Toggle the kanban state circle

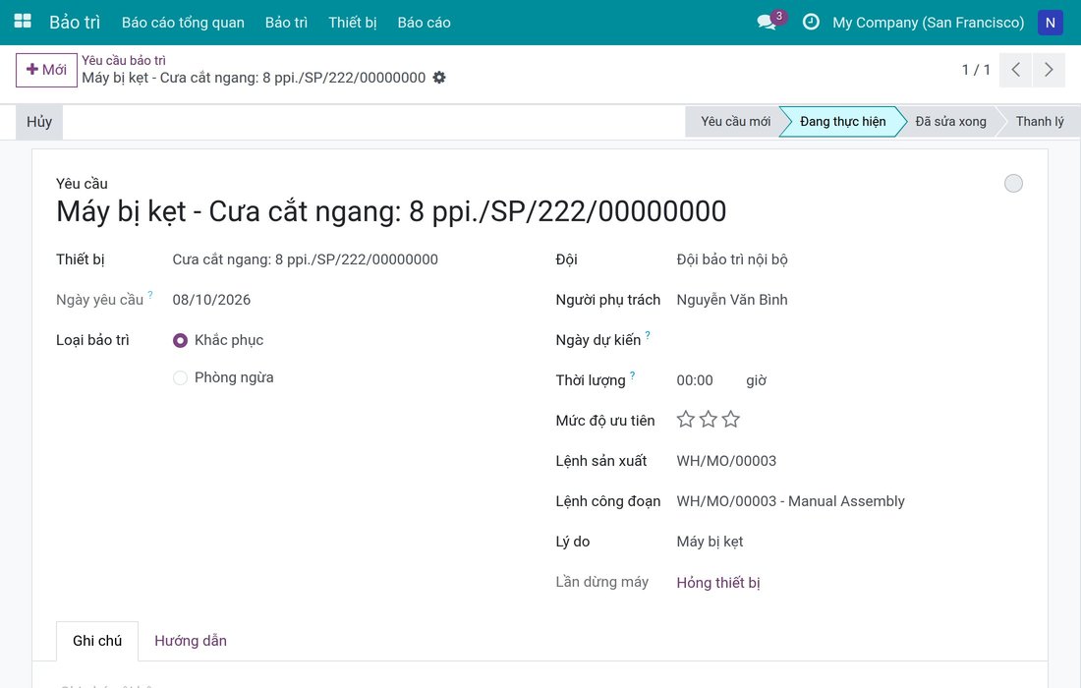click(1013, 184)
